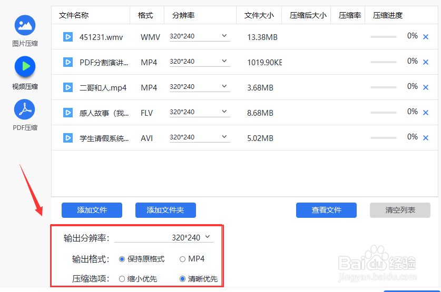This screenshot has width=441, height=292.
Task: Remove PDF分割演讲 file with its X icon
Action: point(426,62)
